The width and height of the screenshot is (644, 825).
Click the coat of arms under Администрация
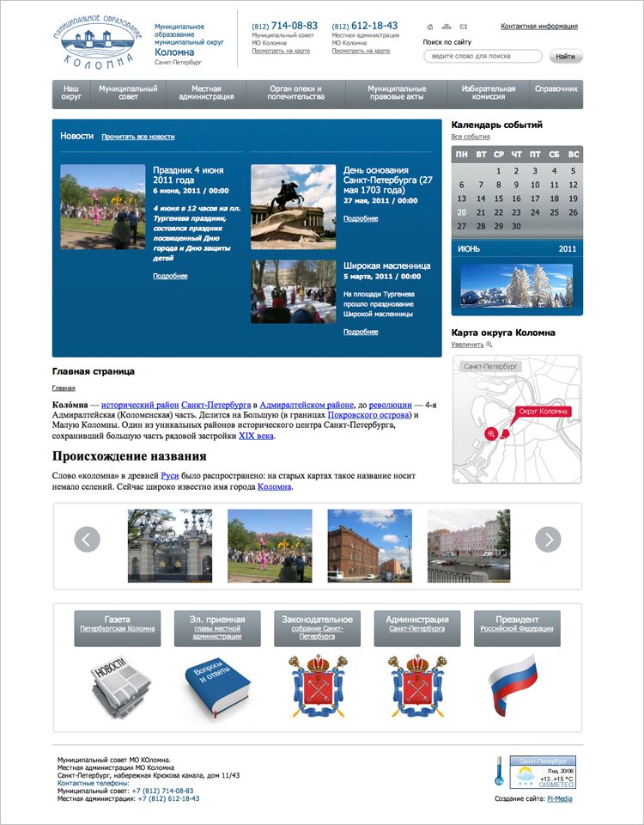417,686
